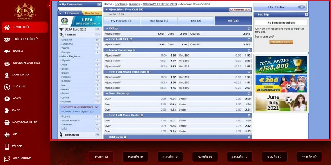Select Odd BK 1X2 odds 2.545
Viewport: 331px width, 165px height.
point(247,34)
